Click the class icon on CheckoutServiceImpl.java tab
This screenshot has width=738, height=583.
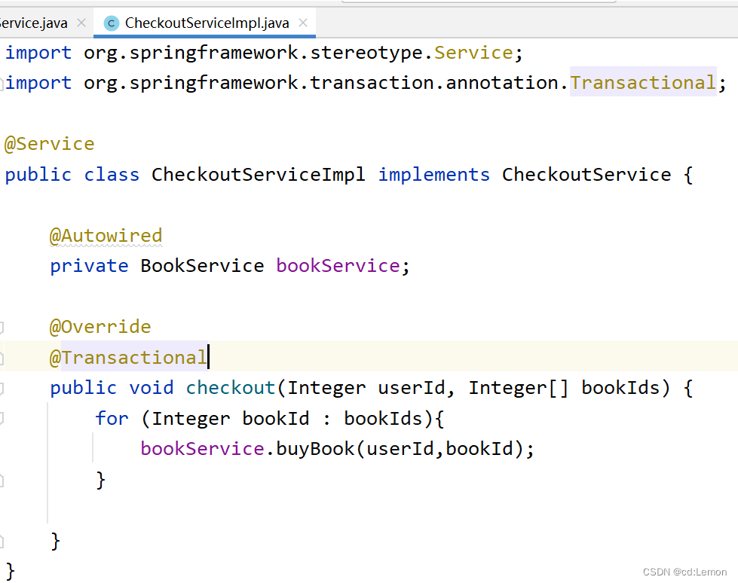112,23
